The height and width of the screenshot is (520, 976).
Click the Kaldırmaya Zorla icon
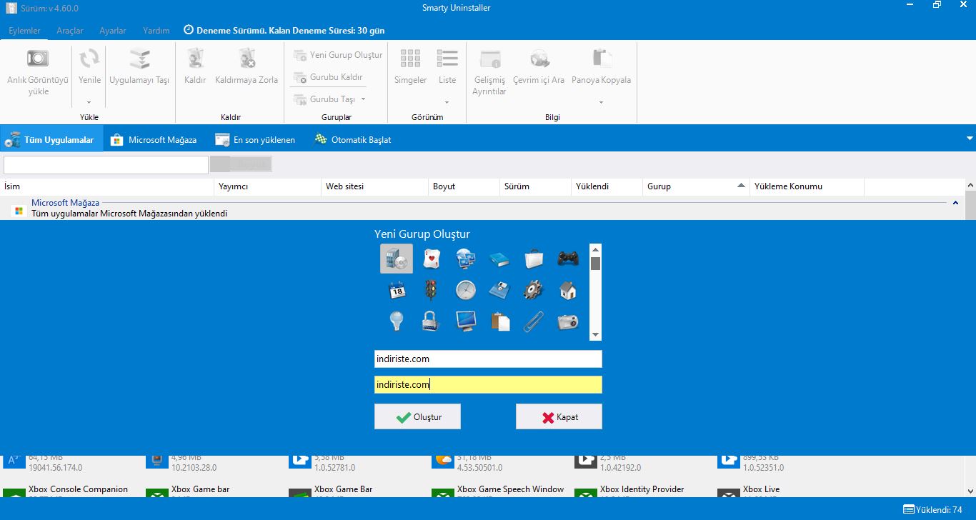pos(247,59)
